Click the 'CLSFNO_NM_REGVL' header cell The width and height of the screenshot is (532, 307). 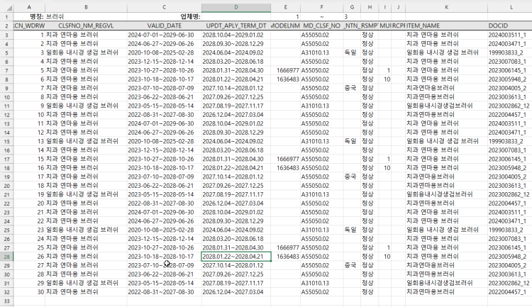pos(86,26)
